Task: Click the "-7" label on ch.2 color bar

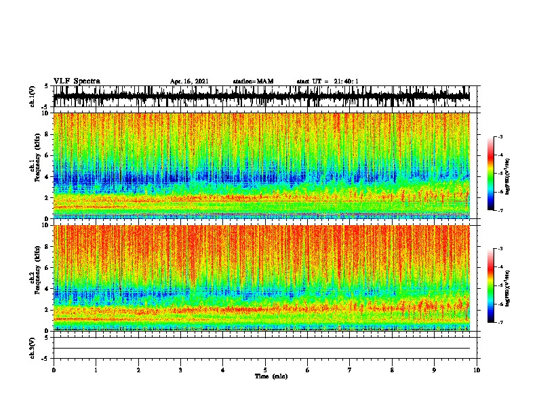Action: click(x=500, y=322)
